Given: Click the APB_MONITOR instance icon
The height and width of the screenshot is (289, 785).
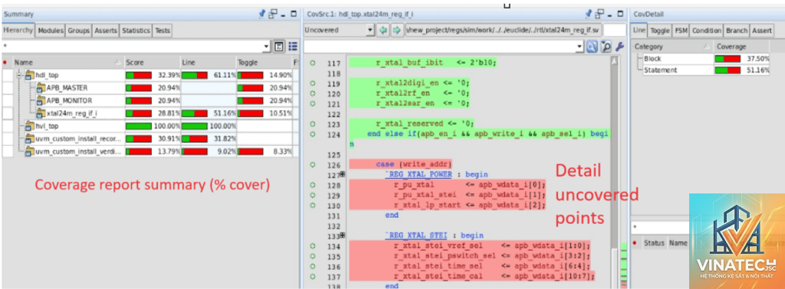Looking at the screenshot, I should [41, 101].
